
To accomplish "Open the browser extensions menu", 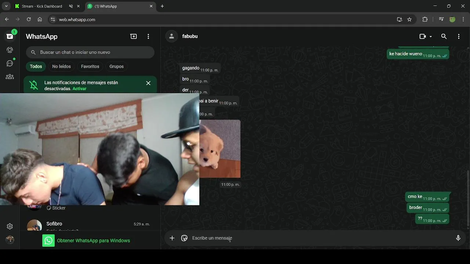I will 425,19.
